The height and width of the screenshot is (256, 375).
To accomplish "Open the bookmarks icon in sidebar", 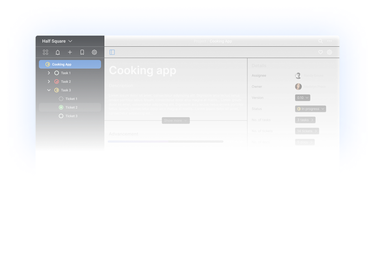I will click(x=82, y=52).
